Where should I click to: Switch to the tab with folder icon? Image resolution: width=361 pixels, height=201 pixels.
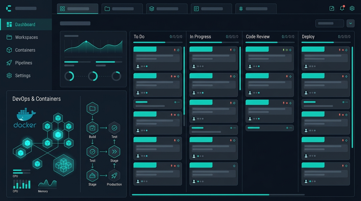pos(122,9)
